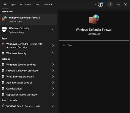Viewport: 130px width, 113px height.
Task: Click shield icon beside Windows Security settings
Action: (x=3, y=65)
